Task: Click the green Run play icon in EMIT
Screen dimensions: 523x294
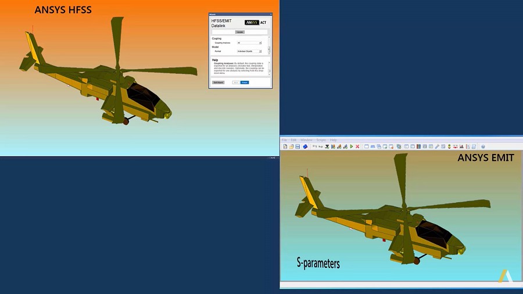Action: [352, 146]
